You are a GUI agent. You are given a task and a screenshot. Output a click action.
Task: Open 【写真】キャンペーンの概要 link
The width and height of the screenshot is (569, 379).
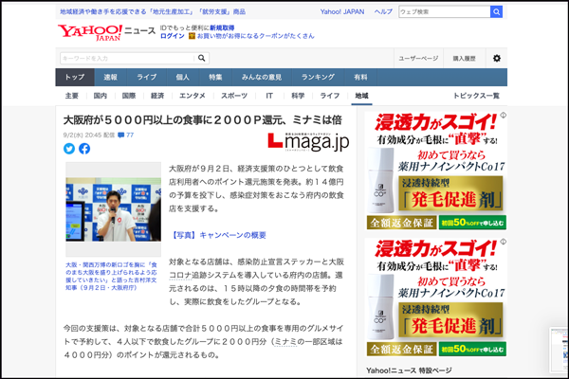(x=217, y=235)
